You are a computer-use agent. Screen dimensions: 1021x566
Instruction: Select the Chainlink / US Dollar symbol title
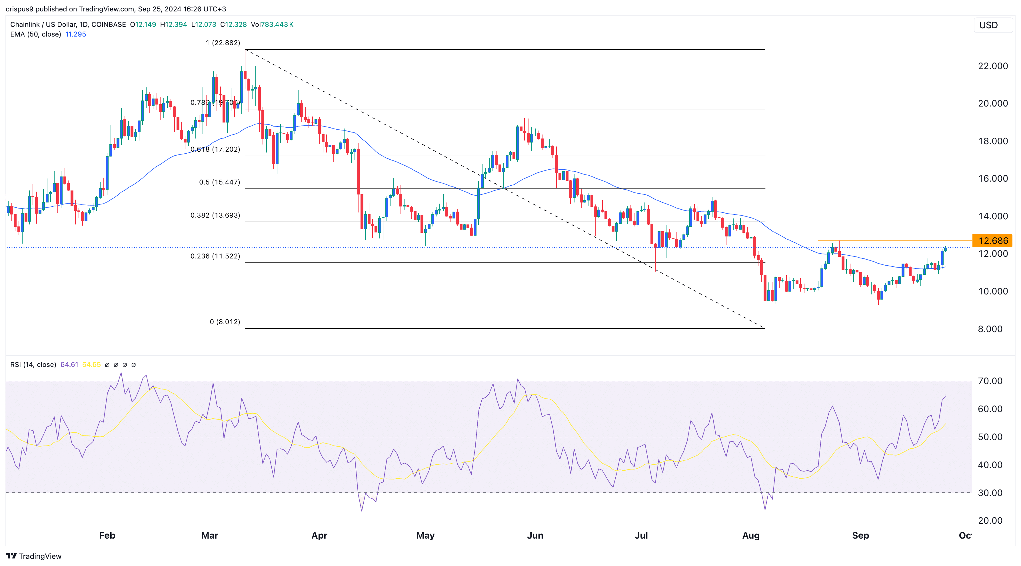[68, 24]
